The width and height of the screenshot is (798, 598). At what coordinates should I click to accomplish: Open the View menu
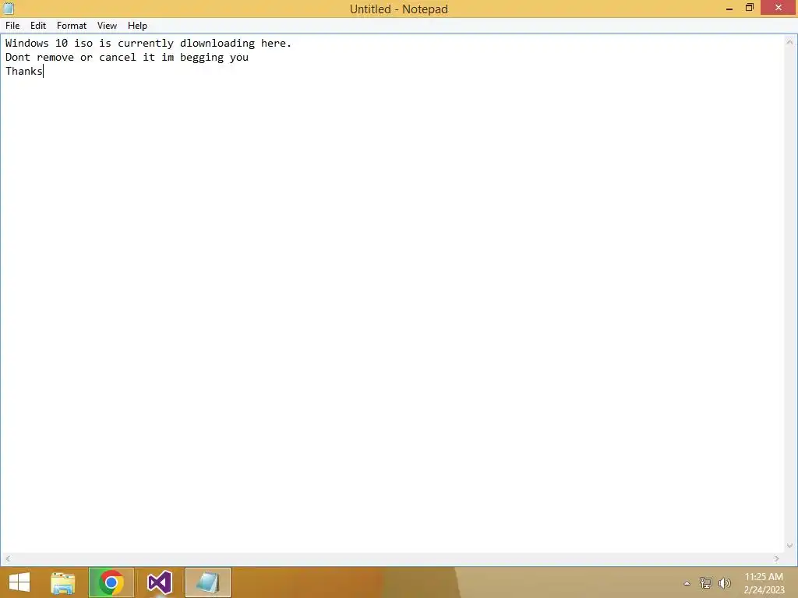click(x=107, y=26)
